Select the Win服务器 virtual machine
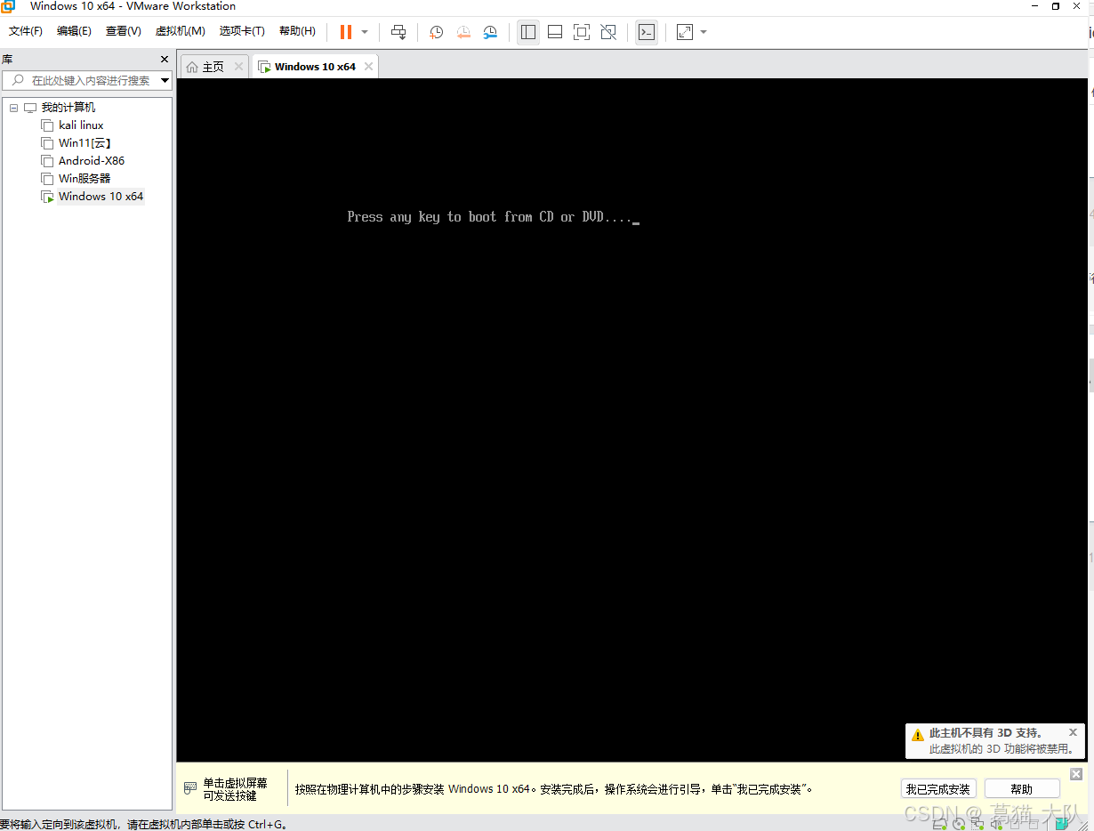 (x=84, y=179)
